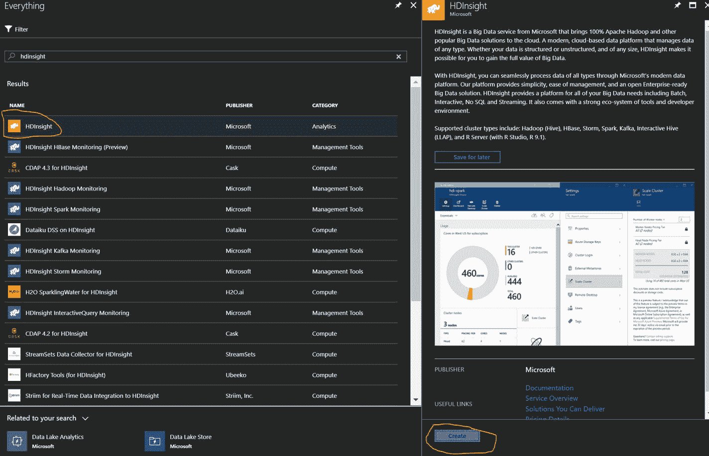The width and height of the screenshot is (709, 456).
Task: Click the StreamSets Data Collector icon
Action: [x=14, y=354]
